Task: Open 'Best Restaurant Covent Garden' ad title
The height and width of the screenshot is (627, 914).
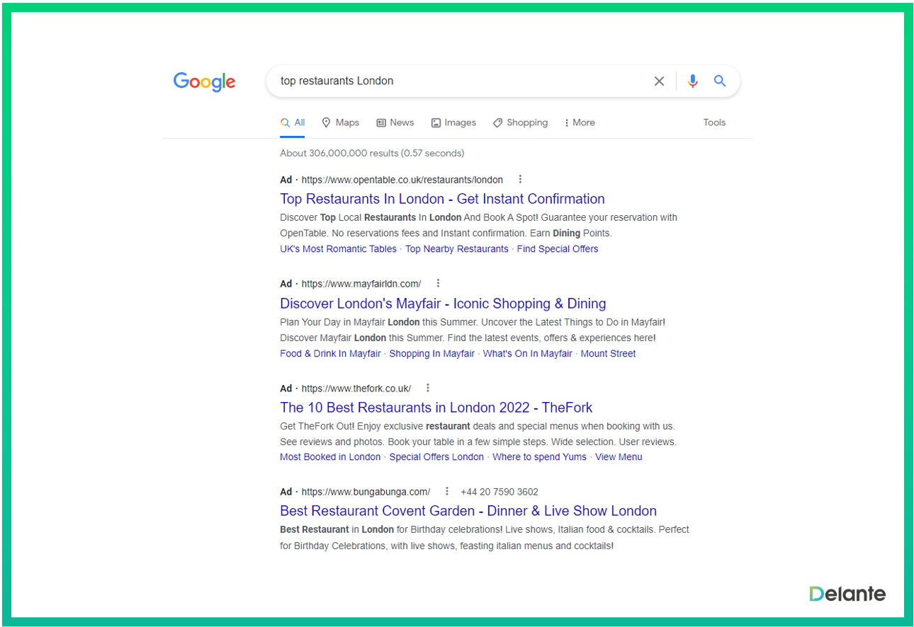Action: click(x=468, y=511)
